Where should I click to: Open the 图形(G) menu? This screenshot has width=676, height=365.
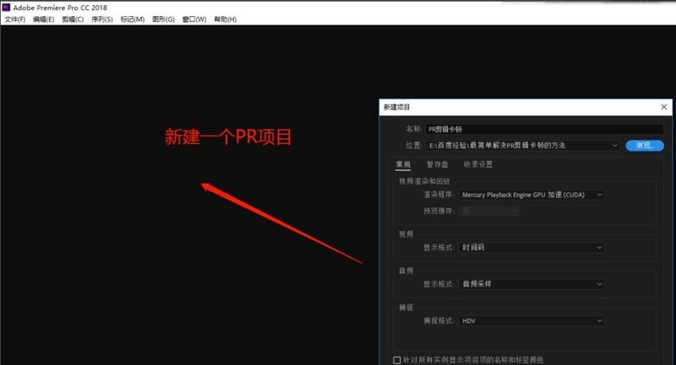(x=163, y=19)
